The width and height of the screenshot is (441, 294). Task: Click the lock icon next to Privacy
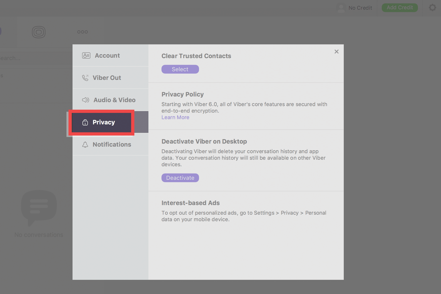85,122
